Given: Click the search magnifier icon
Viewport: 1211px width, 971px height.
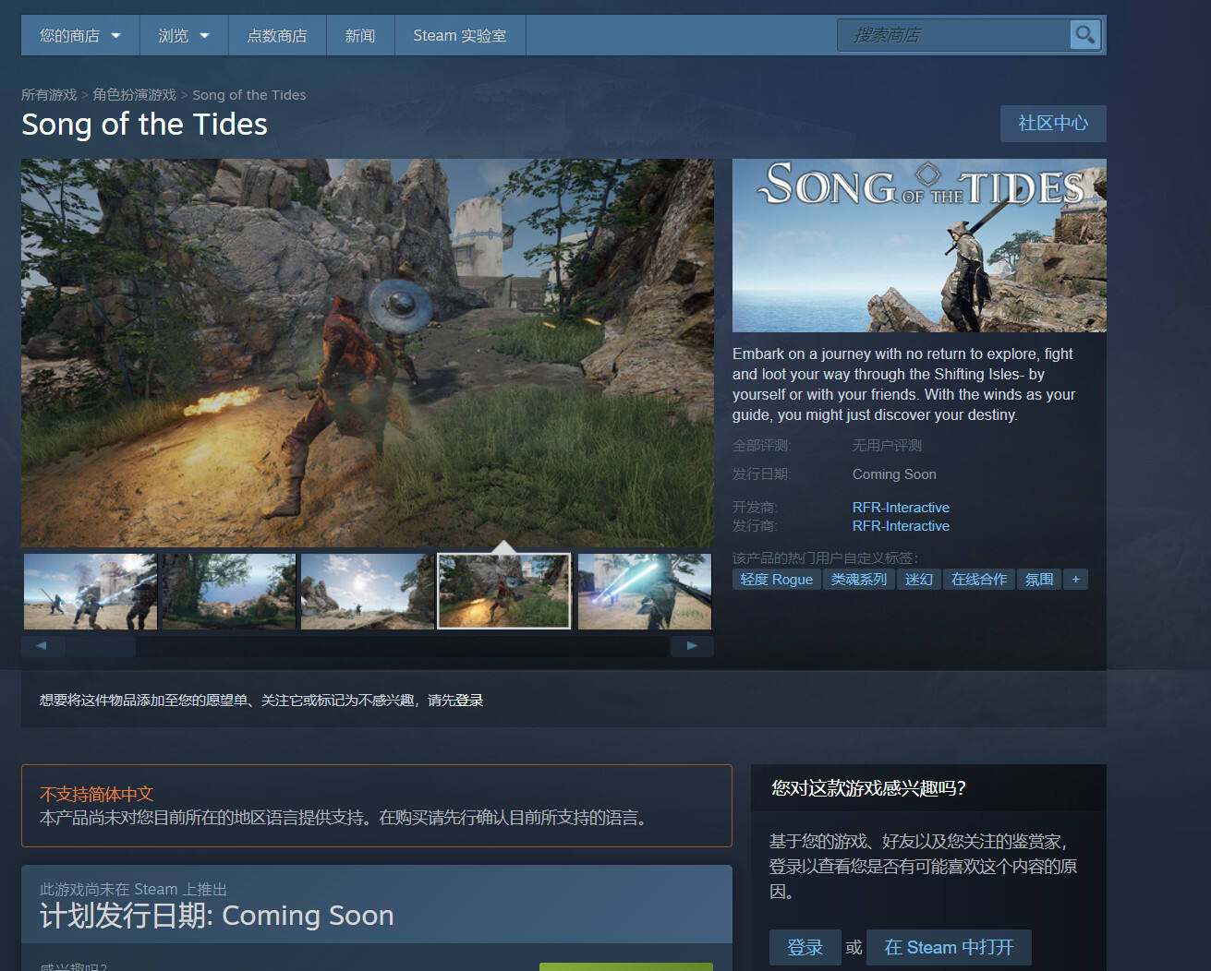Looking at the screenshot, I should [1084, 35].
